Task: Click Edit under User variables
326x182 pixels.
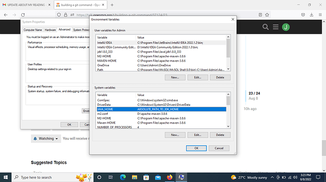Action: (197, 78)
